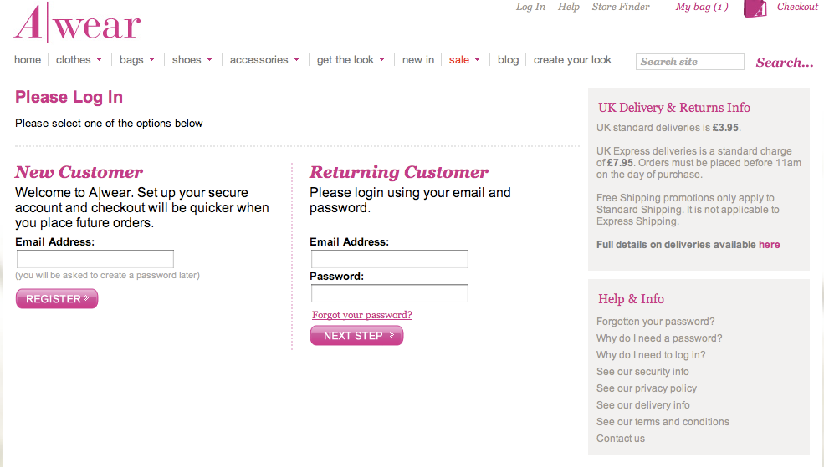Viewport: 824px width, 467px height.
Task: Click the REGISTER button
Action: (57, 298)
